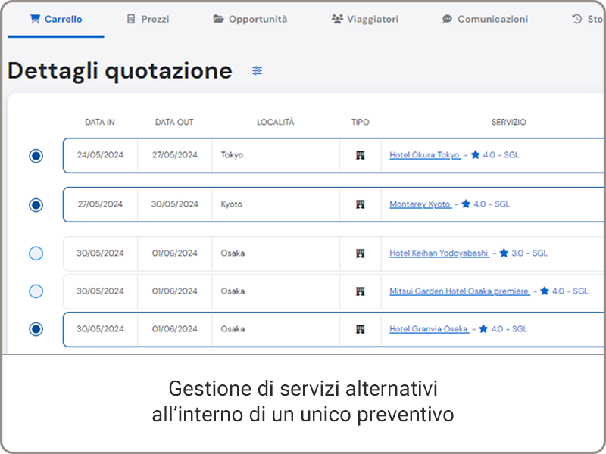Open the Opportunità tab
Image resolution: width=606 pixels, height=454 pixels.
coord(250,19)
